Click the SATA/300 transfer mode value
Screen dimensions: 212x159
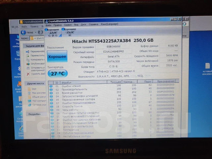tap(114, 61)
